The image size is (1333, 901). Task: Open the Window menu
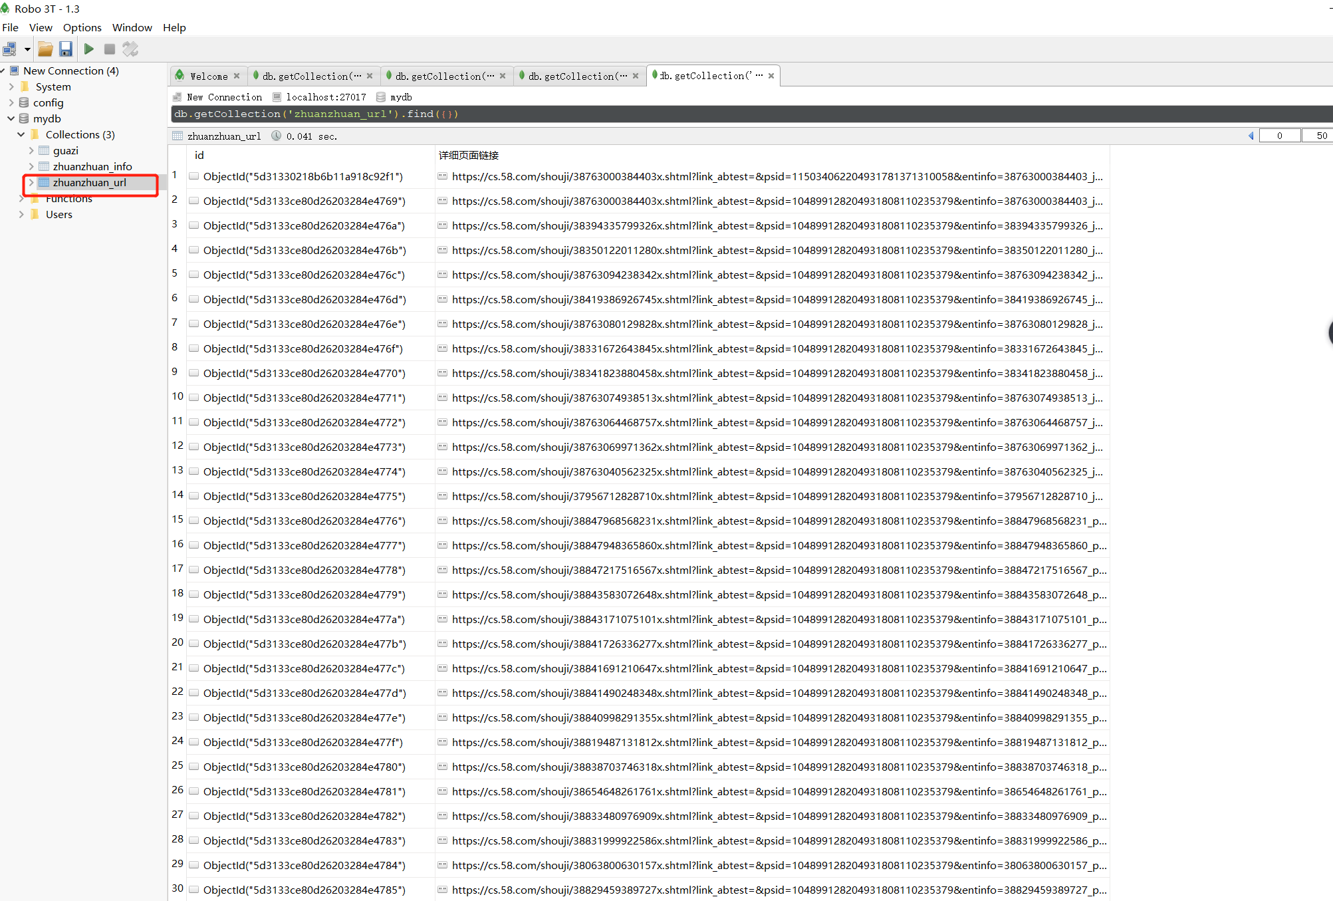click(x=132, y=27)
